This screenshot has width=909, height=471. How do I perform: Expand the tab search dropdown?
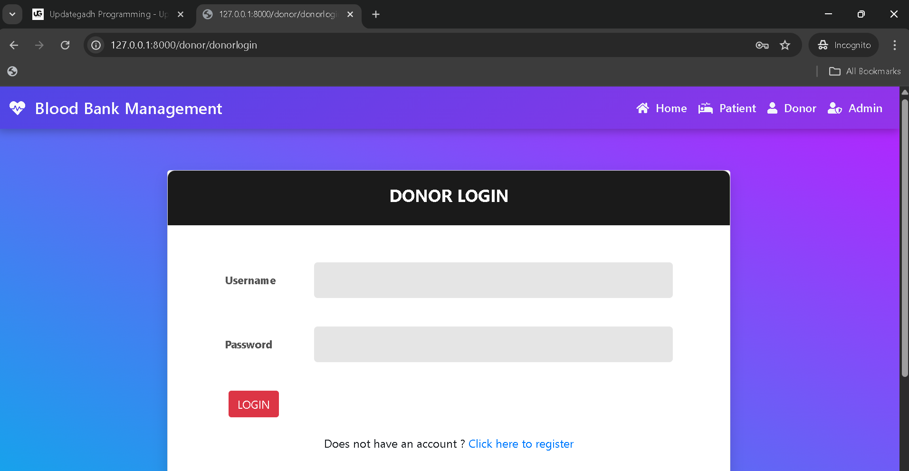pyautogui.click(x=12, y=14)
